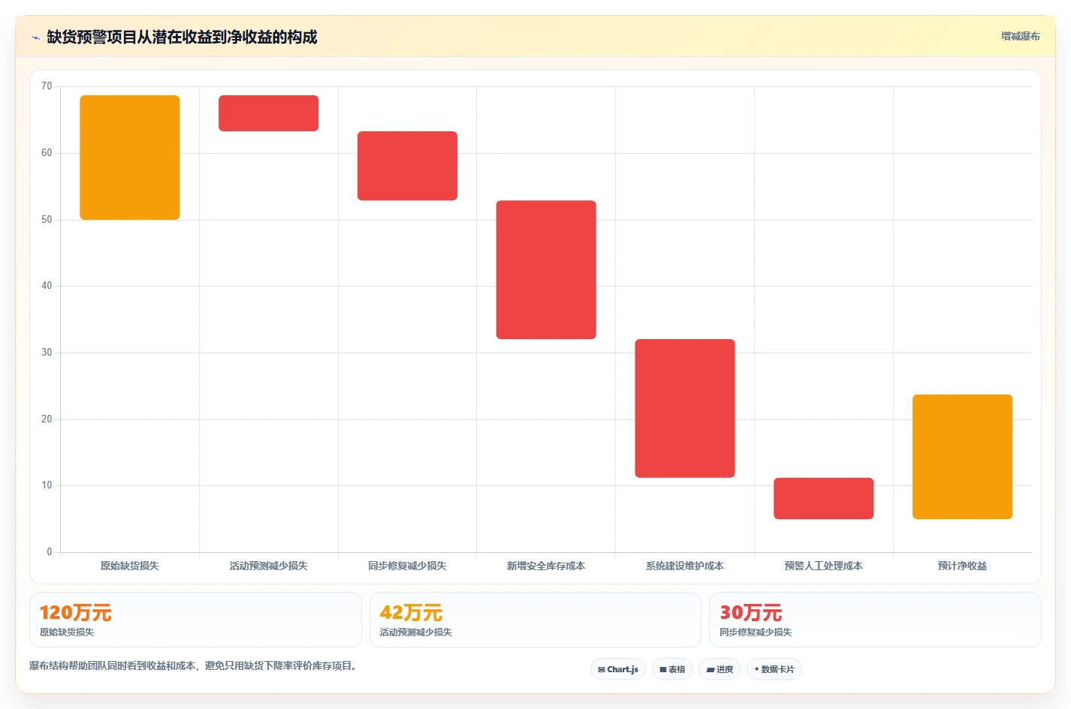Click the 120万元 data card
The width and height of the screenshot is (1071, 709).
click(195, 620)
